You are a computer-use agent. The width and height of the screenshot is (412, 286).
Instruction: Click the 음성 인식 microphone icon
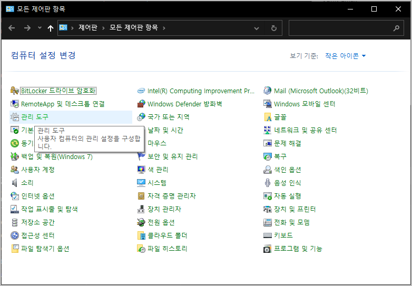(267, 183)
